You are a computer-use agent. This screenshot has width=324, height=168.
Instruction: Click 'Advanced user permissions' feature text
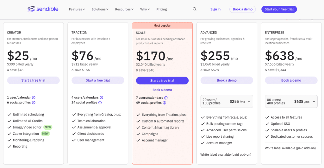coord(226,130)
